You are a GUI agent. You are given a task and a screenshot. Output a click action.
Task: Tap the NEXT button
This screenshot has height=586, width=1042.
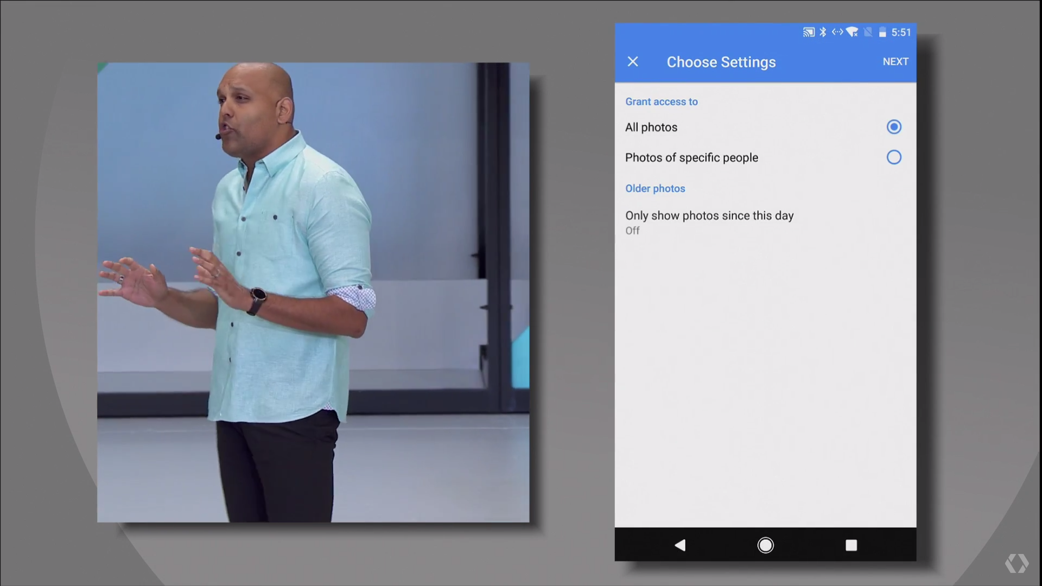(x=895, y=62)
